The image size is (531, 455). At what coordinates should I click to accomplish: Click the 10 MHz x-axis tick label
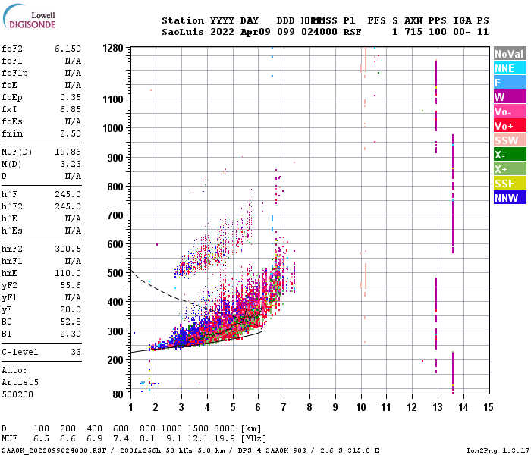[361, 407]
